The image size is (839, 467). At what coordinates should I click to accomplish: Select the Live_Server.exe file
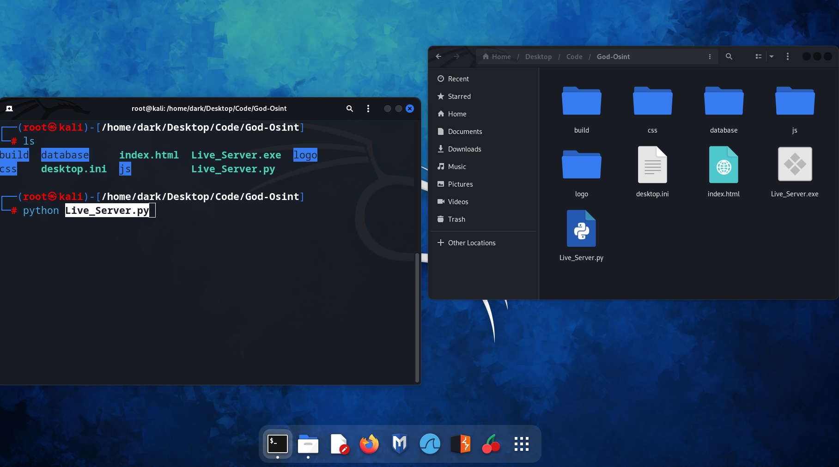pyautogui.click(x=794, y=164)
